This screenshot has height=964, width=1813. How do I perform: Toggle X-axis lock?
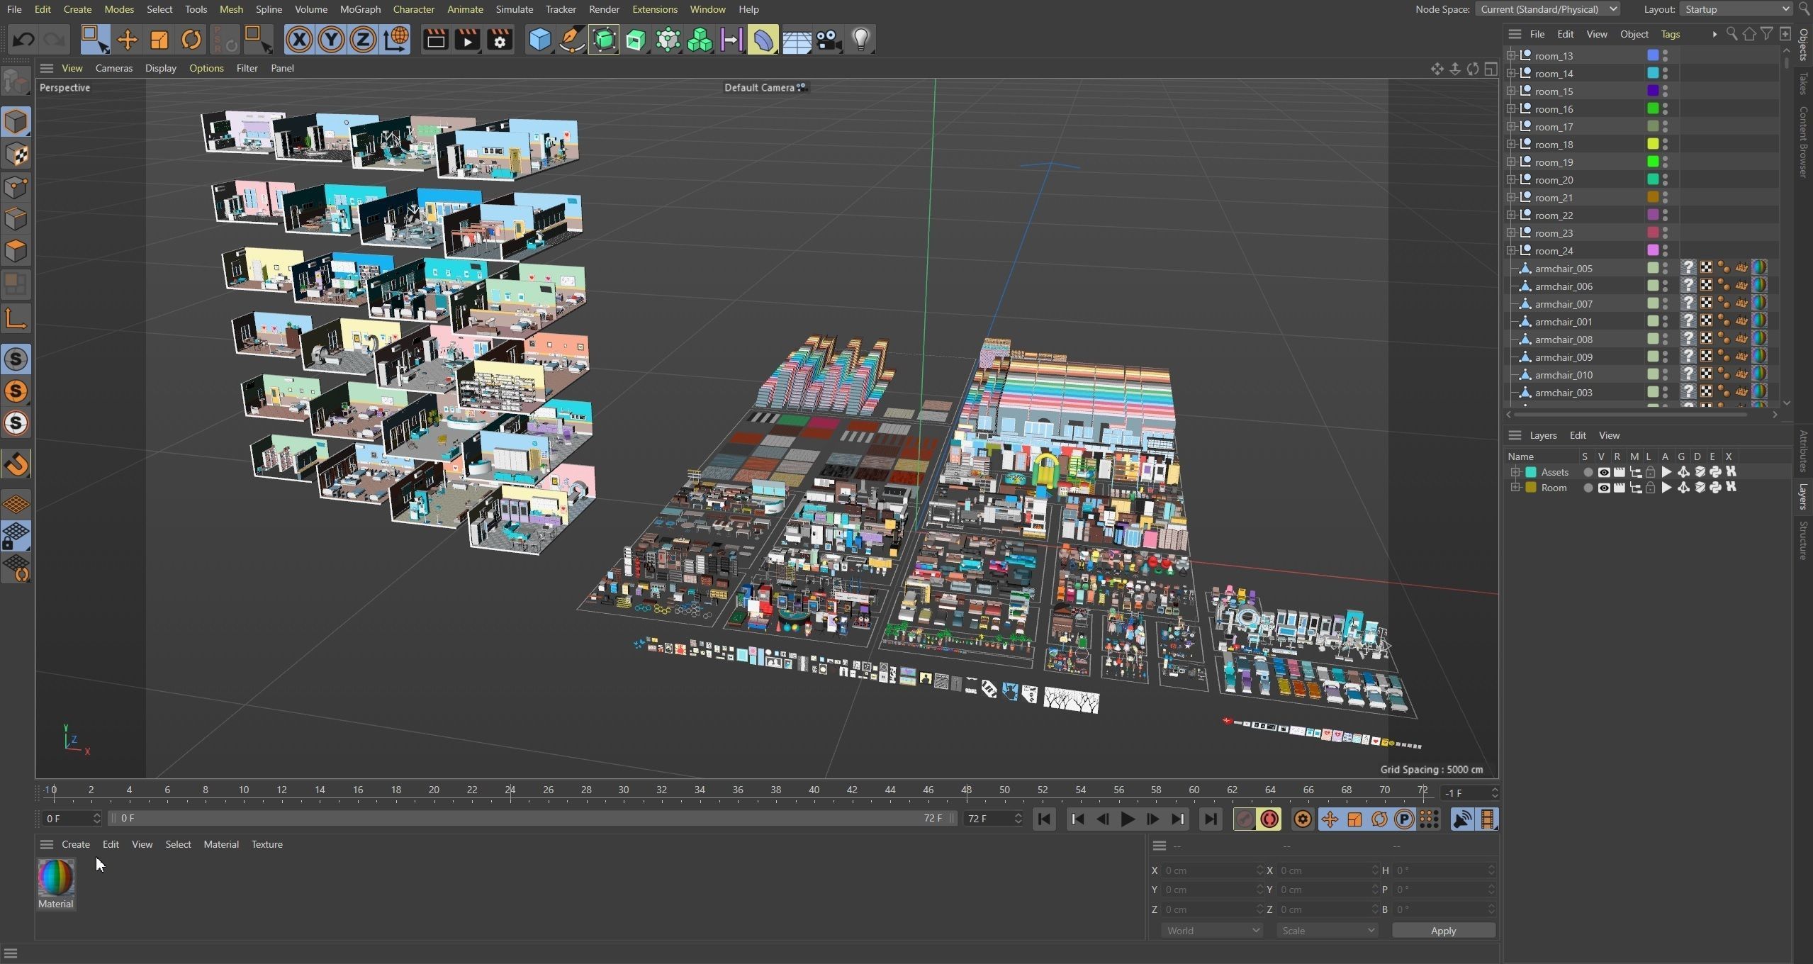pyautogui.click(x=299, y=40)
